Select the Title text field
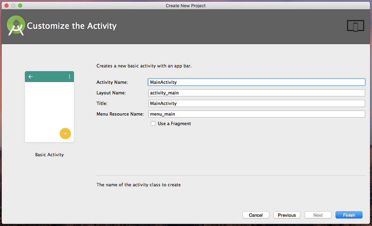The height and width of the screenshot is (226, 372). [x=257, y=103]
